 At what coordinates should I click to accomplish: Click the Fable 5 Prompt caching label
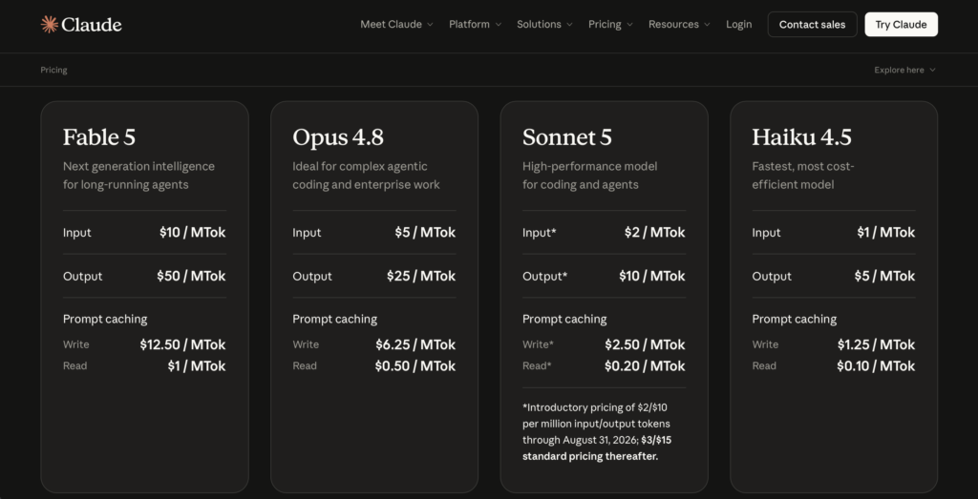click(105, 319)
